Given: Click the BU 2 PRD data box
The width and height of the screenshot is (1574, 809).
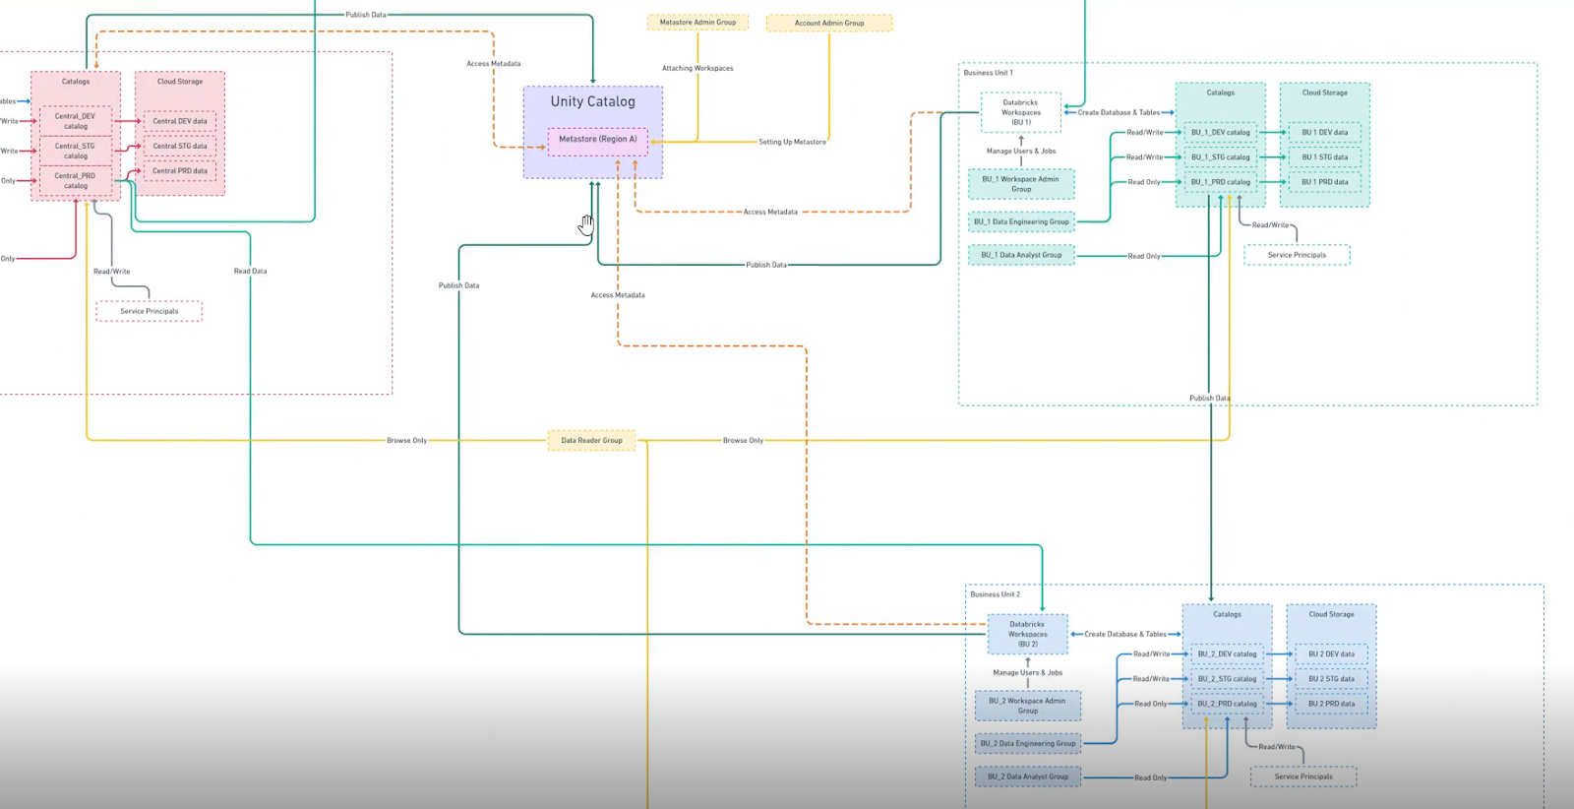Looking at the screenshot, I should coord(1331,704).
